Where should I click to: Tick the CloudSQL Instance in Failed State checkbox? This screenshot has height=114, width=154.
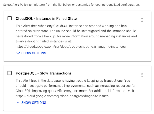(x=10, y=18)
